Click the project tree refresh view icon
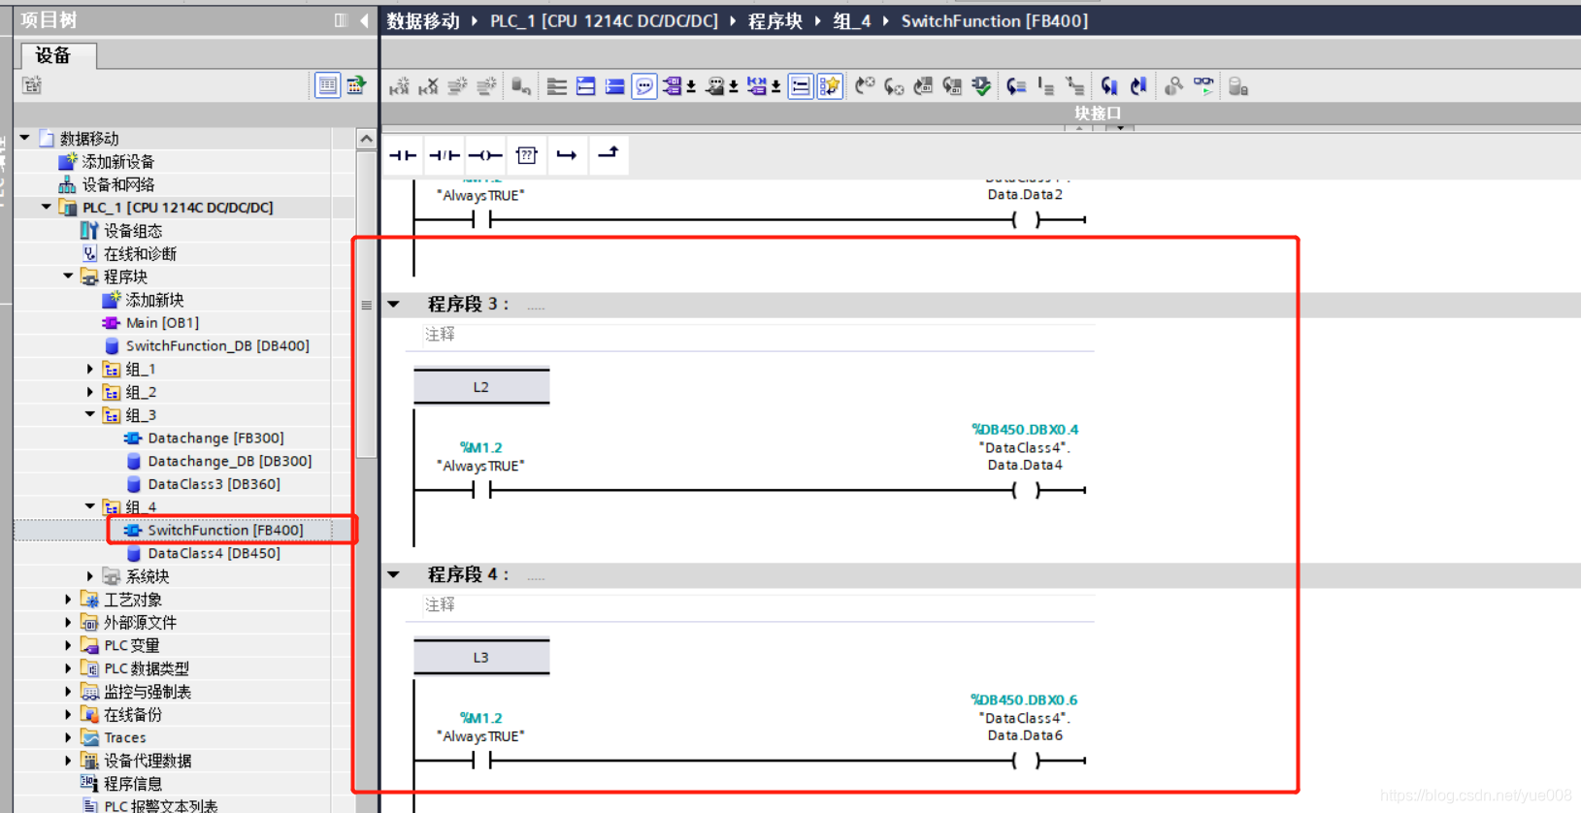1581x813 pixels. point(356,85)
